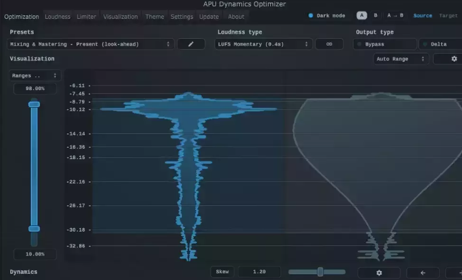This screenshot has width=462, height=280.
Task: Click the link icon beside loudness type
Action: pyautogui.click(x=329, y=44)
